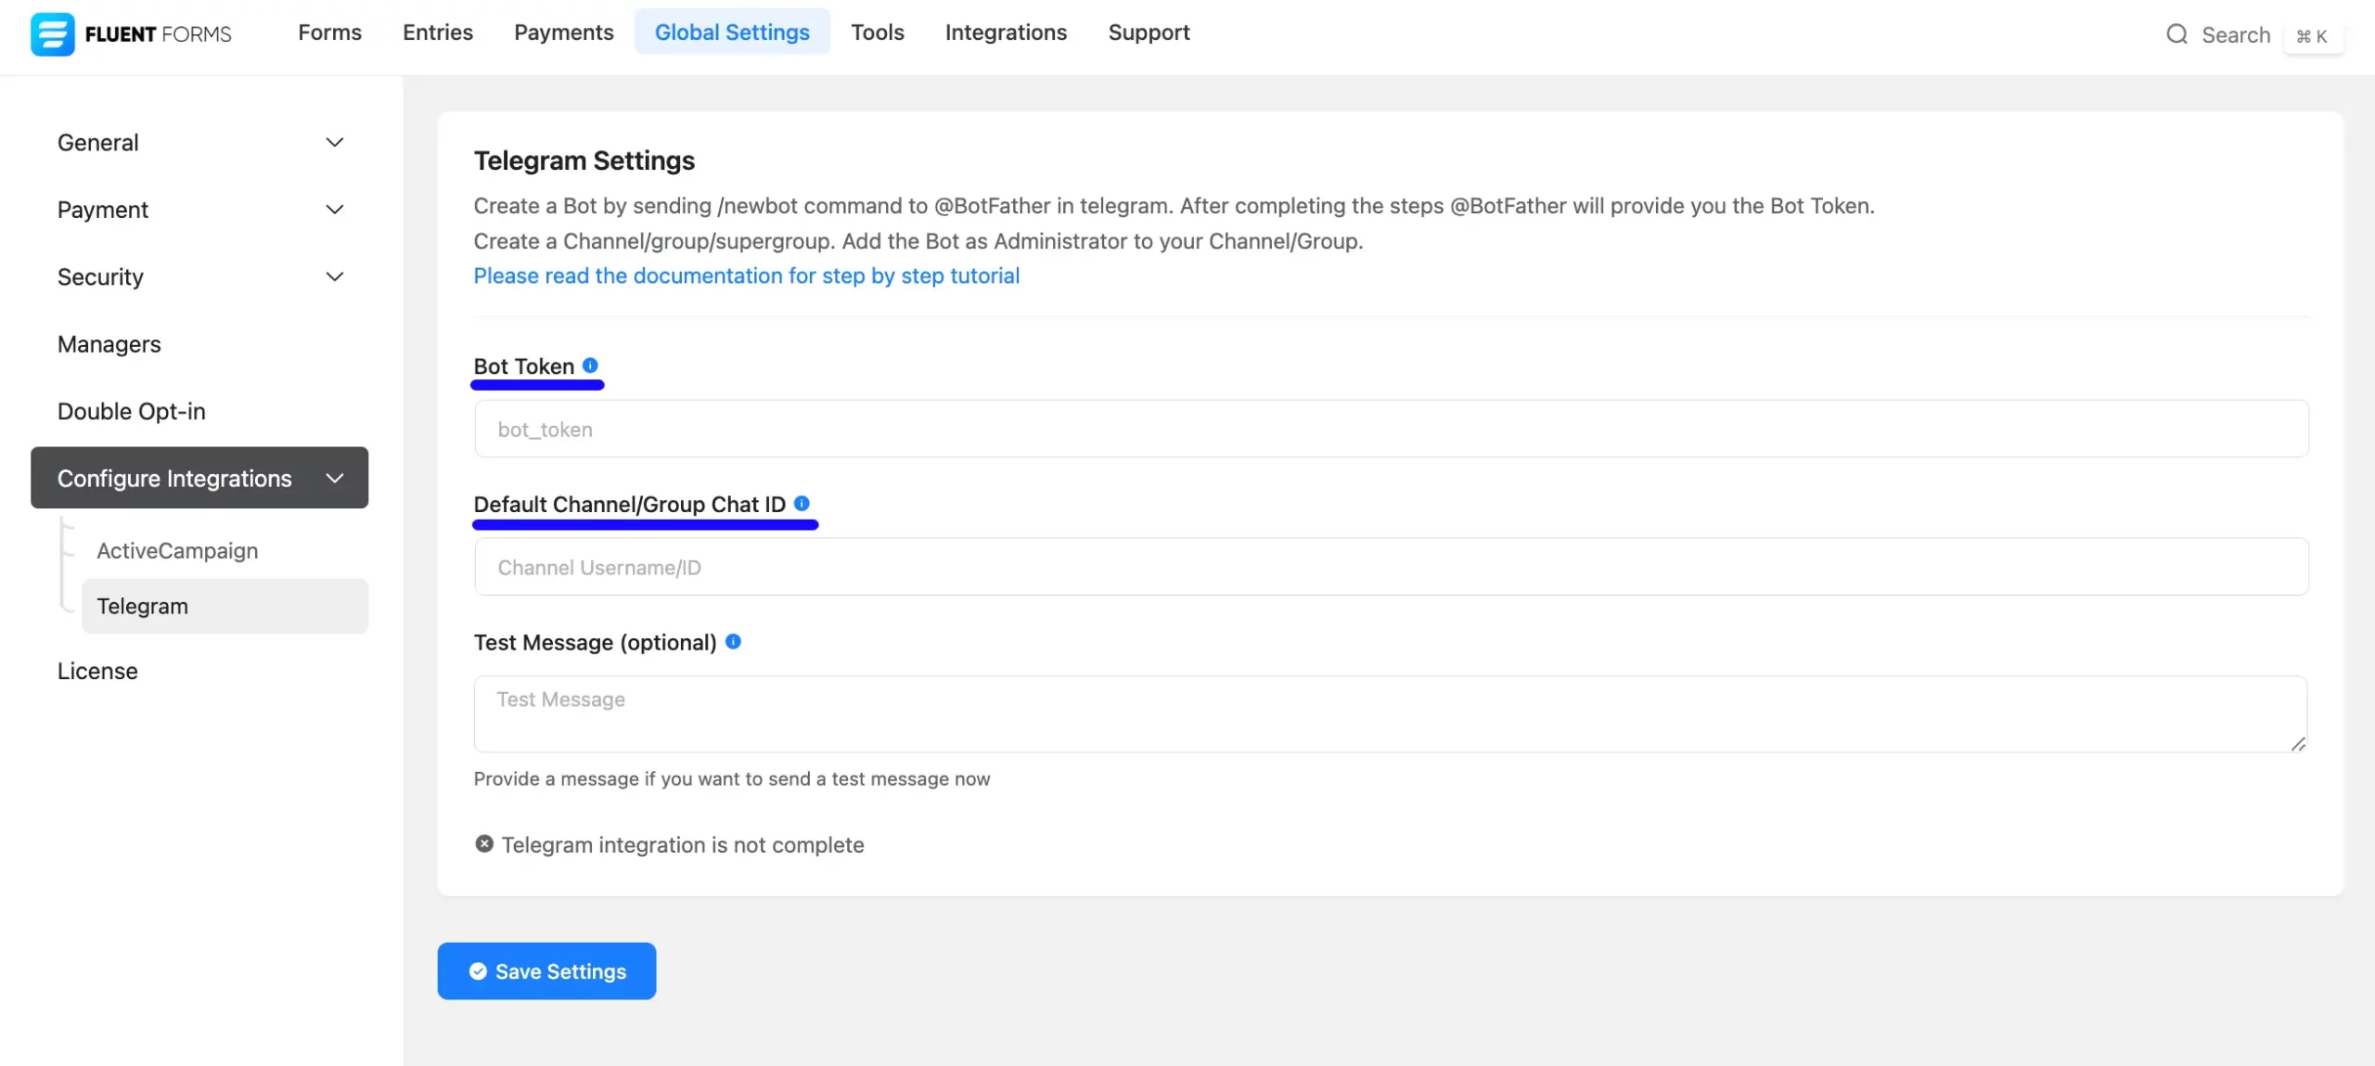Focus the Test Message textarea
This screenshot has width=2375, height=1066.
click(1391, 713)
